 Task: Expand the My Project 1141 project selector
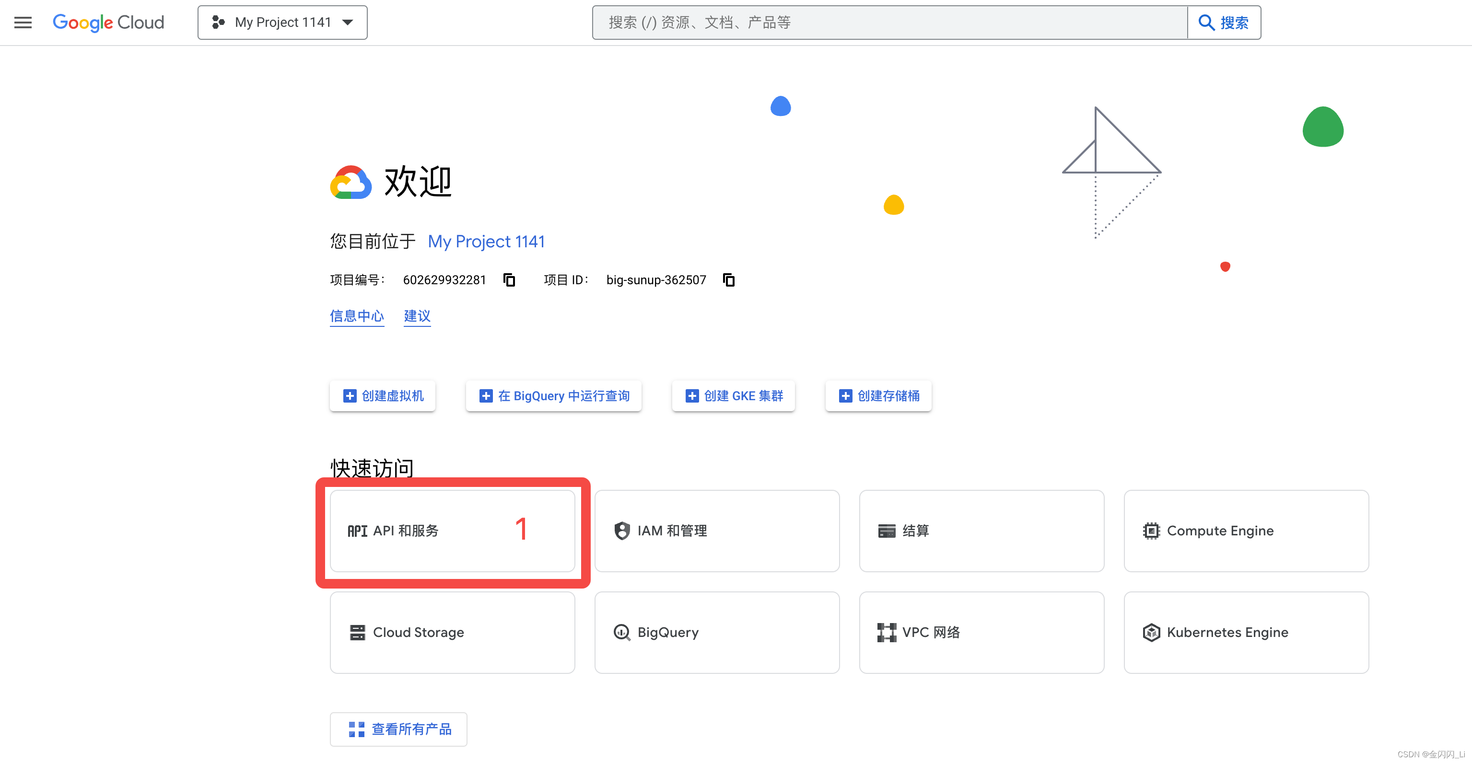click(282, 22)
